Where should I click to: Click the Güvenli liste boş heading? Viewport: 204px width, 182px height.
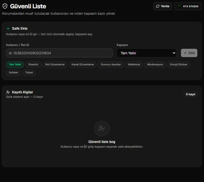pyautogui.click(x=102, y=142)
